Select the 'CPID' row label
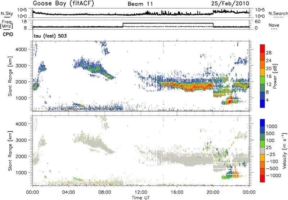Viewport: 288px width, 200px height. tap(8, 34)
